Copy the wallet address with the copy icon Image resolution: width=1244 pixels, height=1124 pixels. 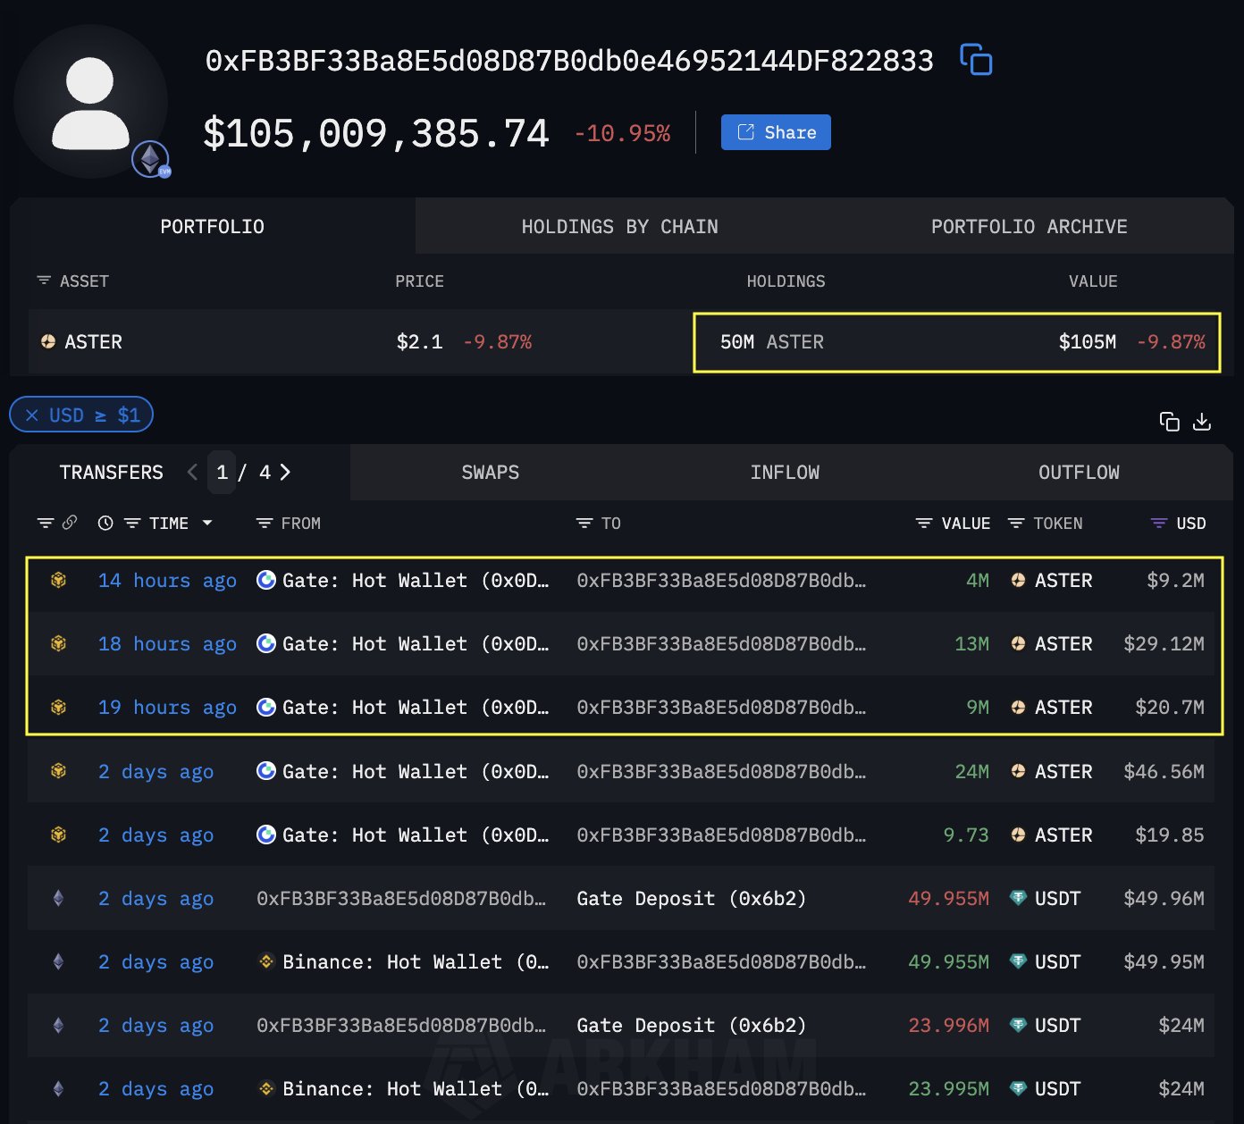coord(976,60)
